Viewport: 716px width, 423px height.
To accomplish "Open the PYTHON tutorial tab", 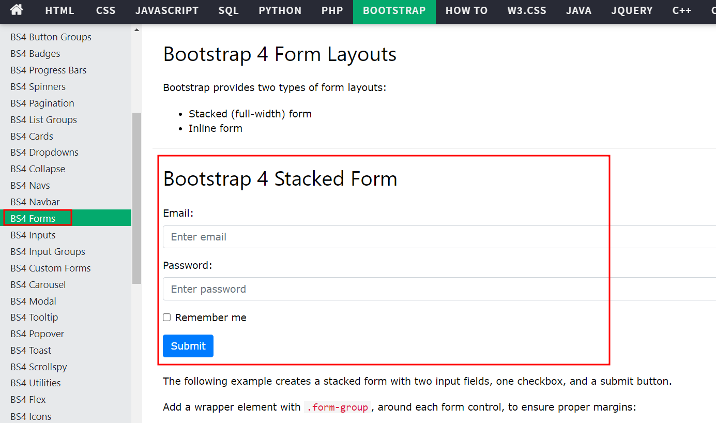I will pos(280,10).
